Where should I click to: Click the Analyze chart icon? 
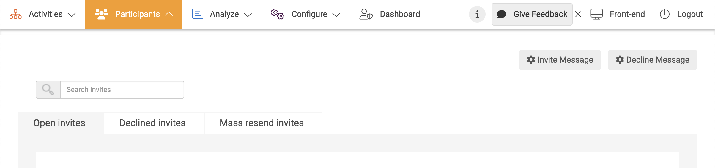tap(197, 14)
